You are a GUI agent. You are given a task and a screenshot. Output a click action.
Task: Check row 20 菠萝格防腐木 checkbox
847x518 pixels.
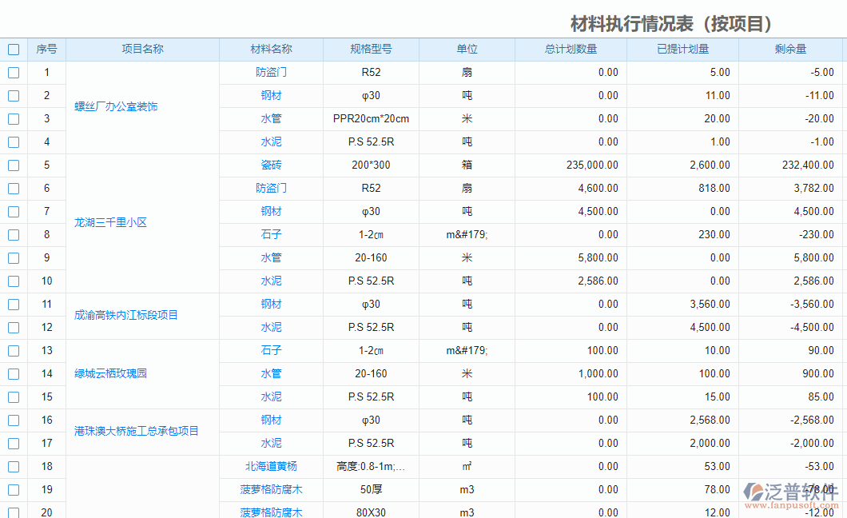[13, 512]
